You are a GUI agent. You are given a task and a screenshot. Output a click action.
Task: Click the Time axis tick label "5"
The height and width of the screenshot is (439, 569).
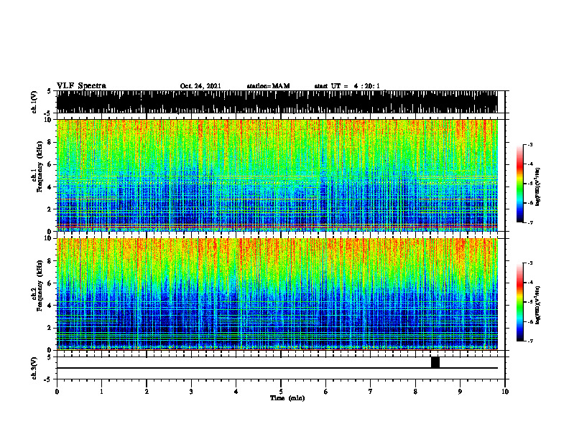pyautogui.click(x=281, y=392)
